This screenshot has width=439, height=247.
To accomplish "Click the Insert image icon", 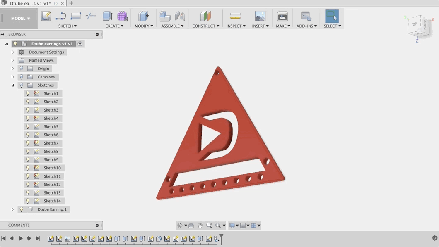I will point(260,16).
